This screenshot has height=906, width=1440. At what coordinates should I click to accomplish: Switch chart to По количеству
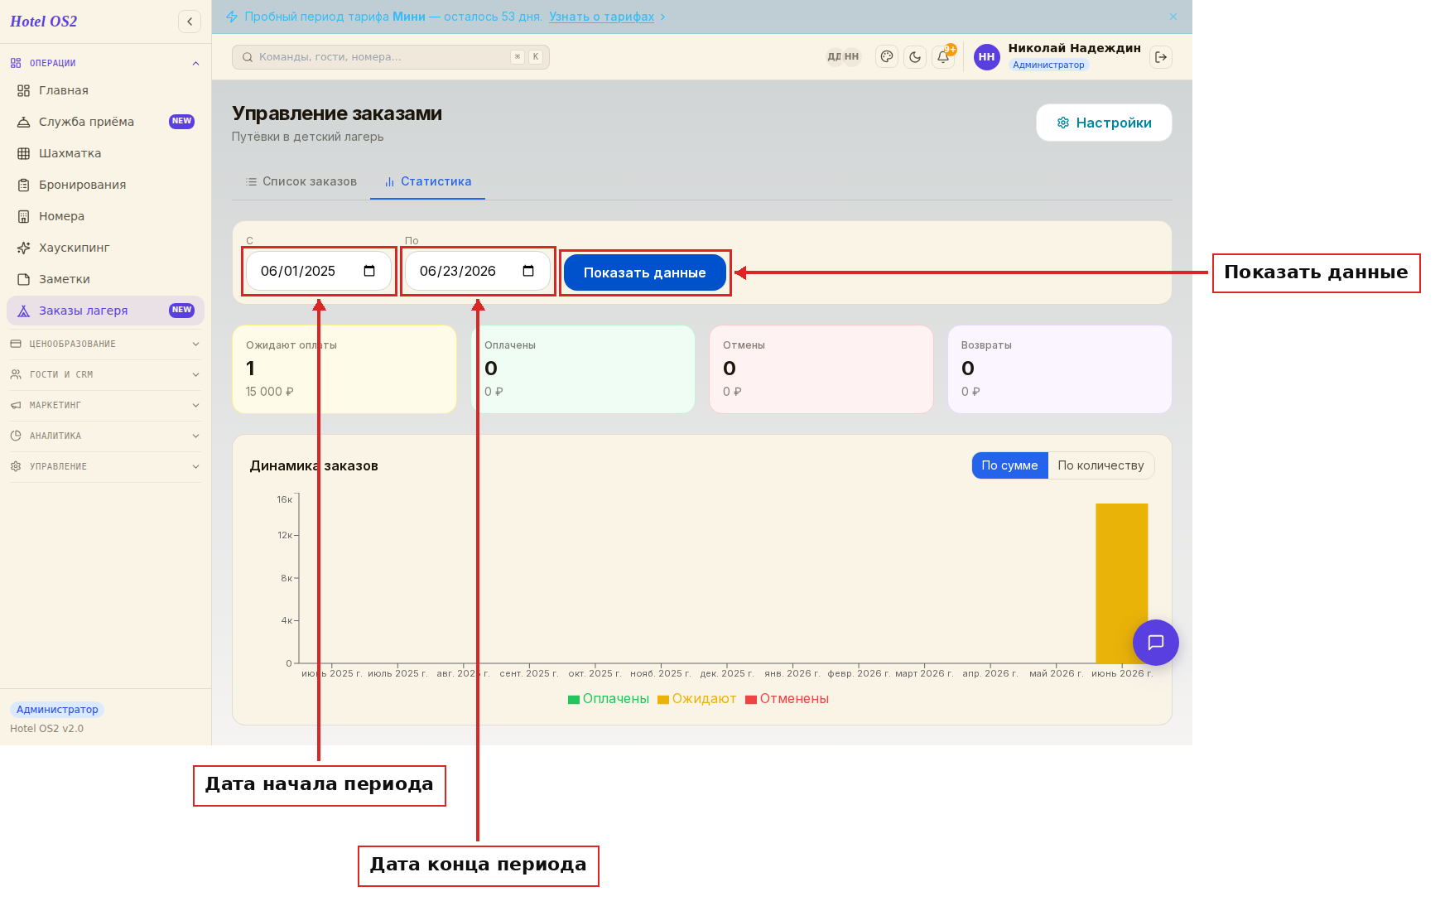point(1100,465)
